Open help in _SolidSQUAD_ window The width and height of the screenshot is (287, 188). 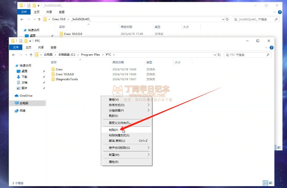[280, 12]
